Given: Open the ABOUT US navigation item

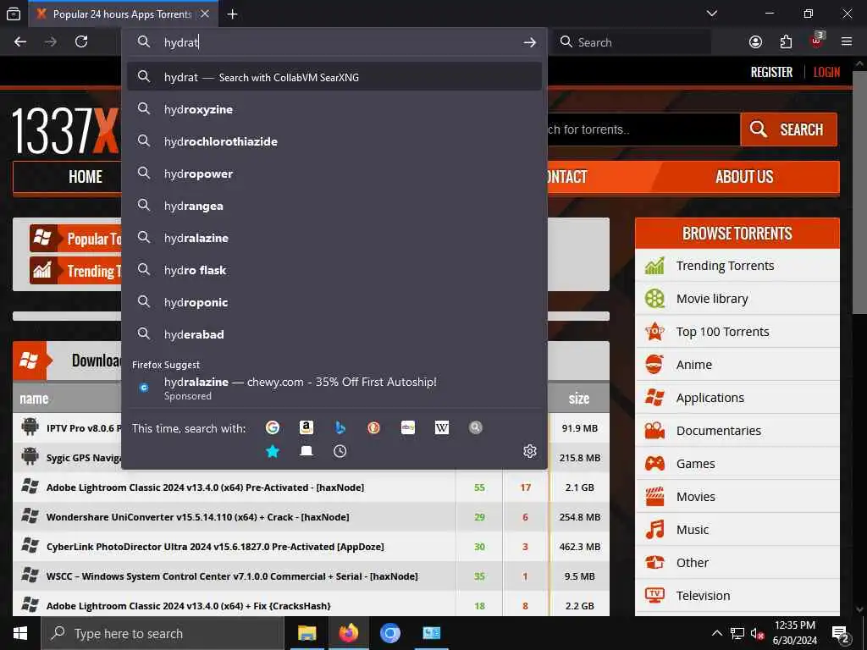Looking at the screenshot, I should [744, 177].
